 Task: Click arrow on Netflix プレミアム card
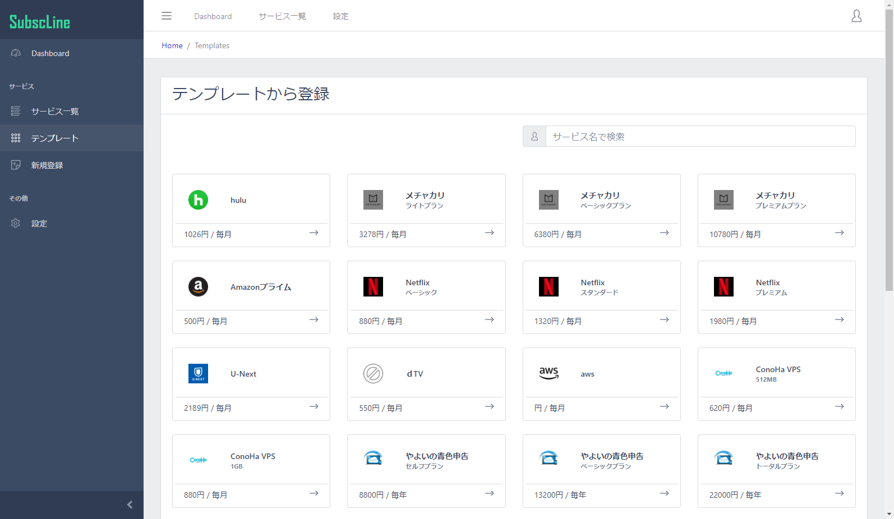(839, 319)
